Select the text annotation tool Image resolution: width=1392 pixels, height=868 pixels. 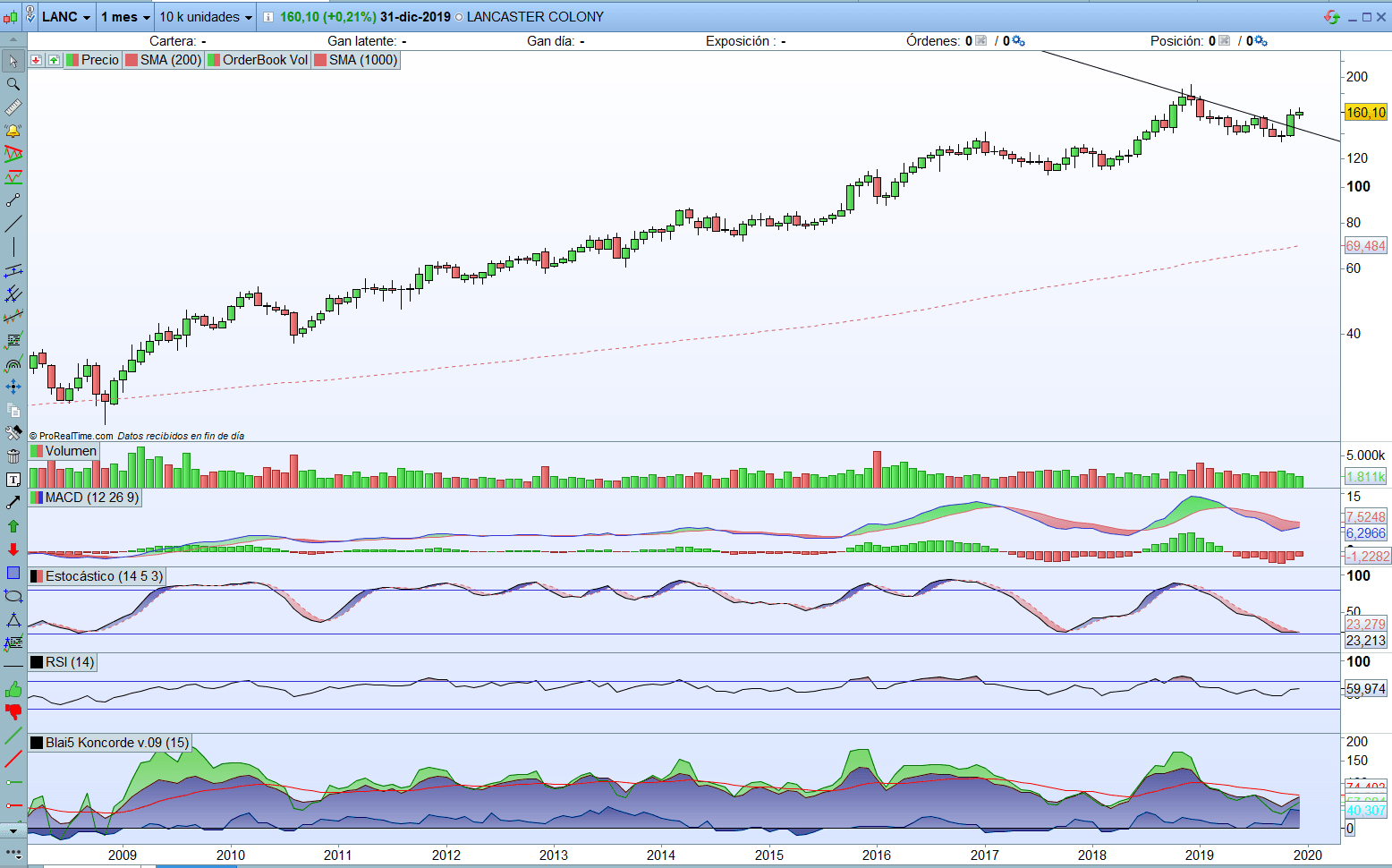point(13,480)
